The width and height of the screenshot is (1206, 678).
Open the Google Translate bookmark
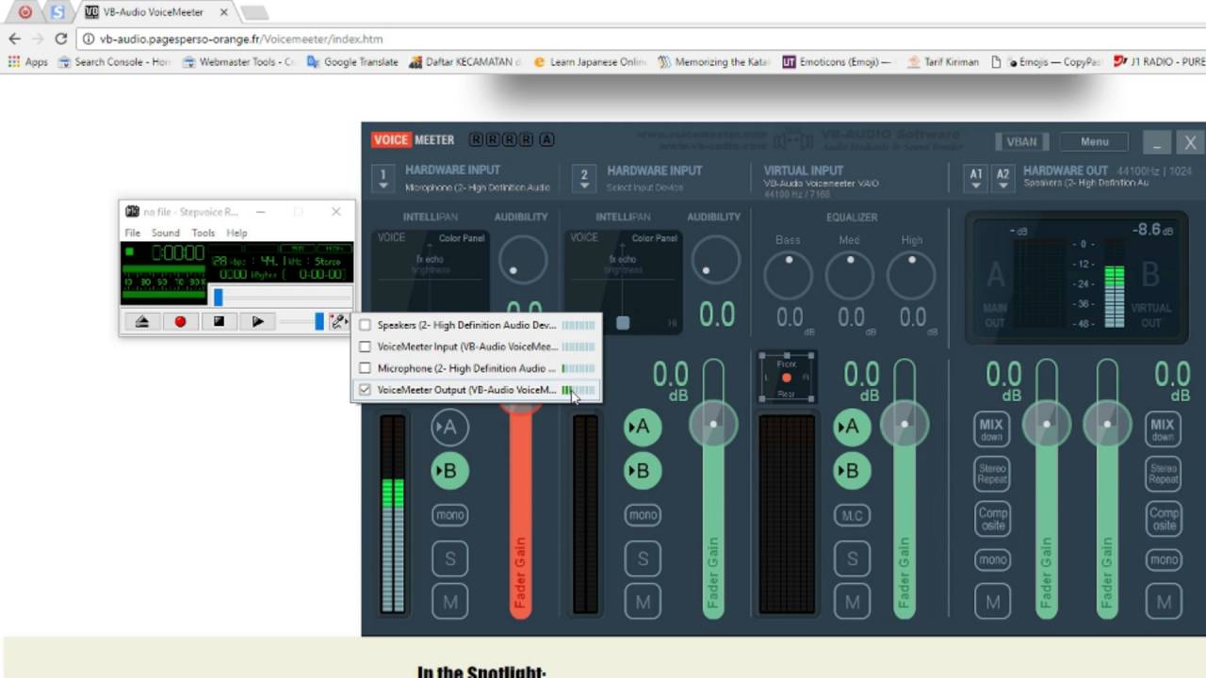[x=352, y=62]
